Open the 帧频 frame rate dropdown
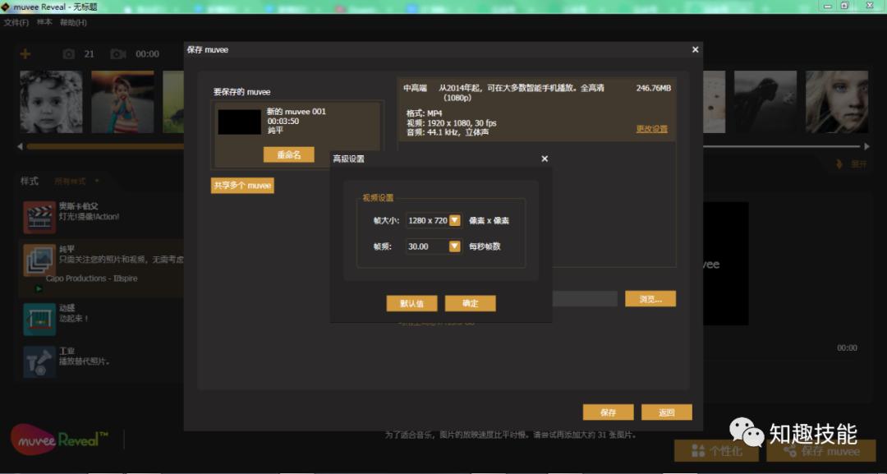 pyautogui.click(x=456, y=245)
